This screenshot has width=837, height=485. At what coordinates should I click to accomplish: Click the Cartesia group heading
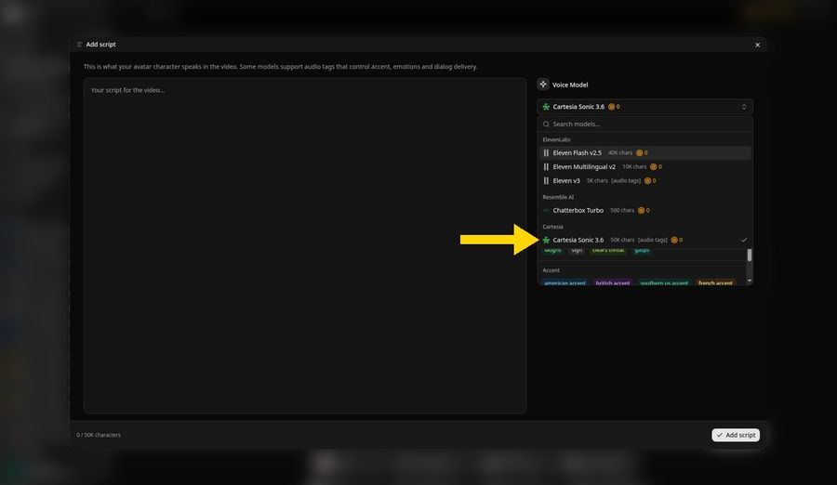(552, 226)
